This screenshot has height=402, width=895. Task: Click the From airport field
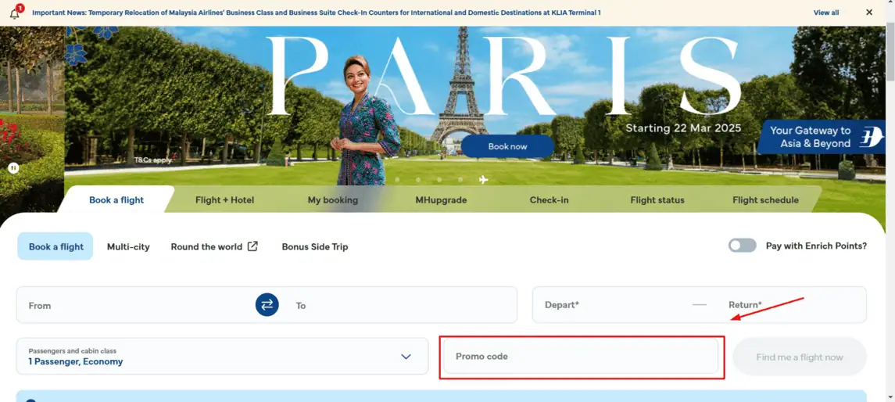click(x=136, y=305)
